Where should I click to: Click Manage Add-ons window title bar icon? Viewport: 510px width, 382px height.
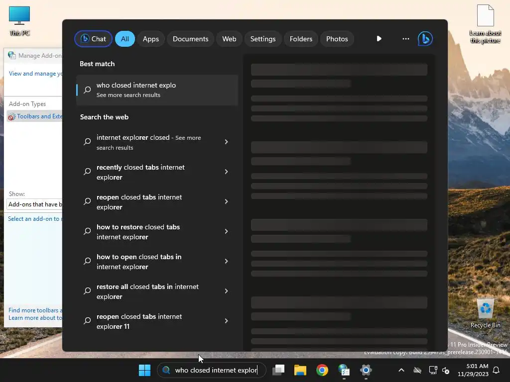pyautogui.click(x=12, y=55)
